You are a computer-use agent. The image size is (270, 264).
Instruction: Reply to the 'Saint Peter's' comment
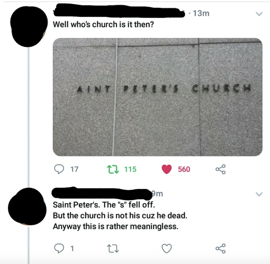(x=58, y=249)
